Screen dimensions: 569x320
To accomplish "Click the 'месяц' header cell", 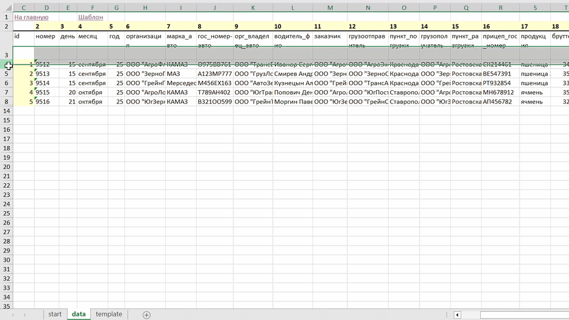I will (x=92, y=39).
